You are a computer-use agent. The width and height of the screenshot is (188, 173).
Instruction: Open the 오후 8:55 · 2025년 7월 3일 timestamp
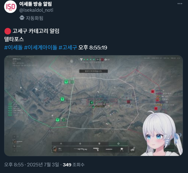[x=32, y=164]
